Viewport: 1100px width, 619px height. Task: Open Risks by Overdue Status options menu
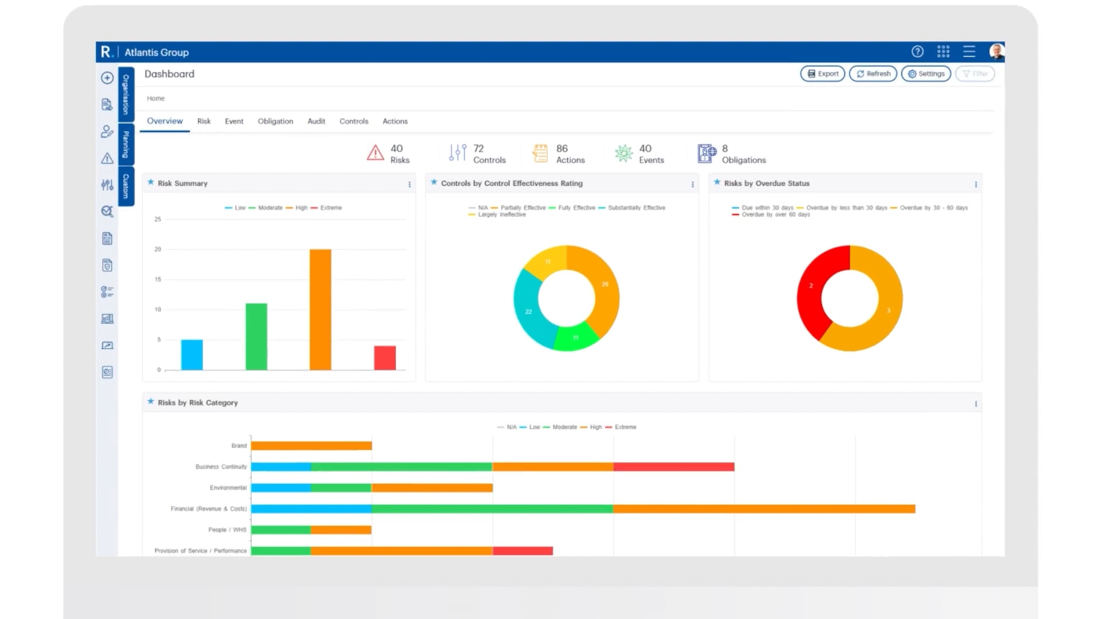(x=975, y=185)
